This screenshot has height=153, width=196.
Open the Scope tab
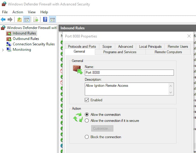coord(107,46)
